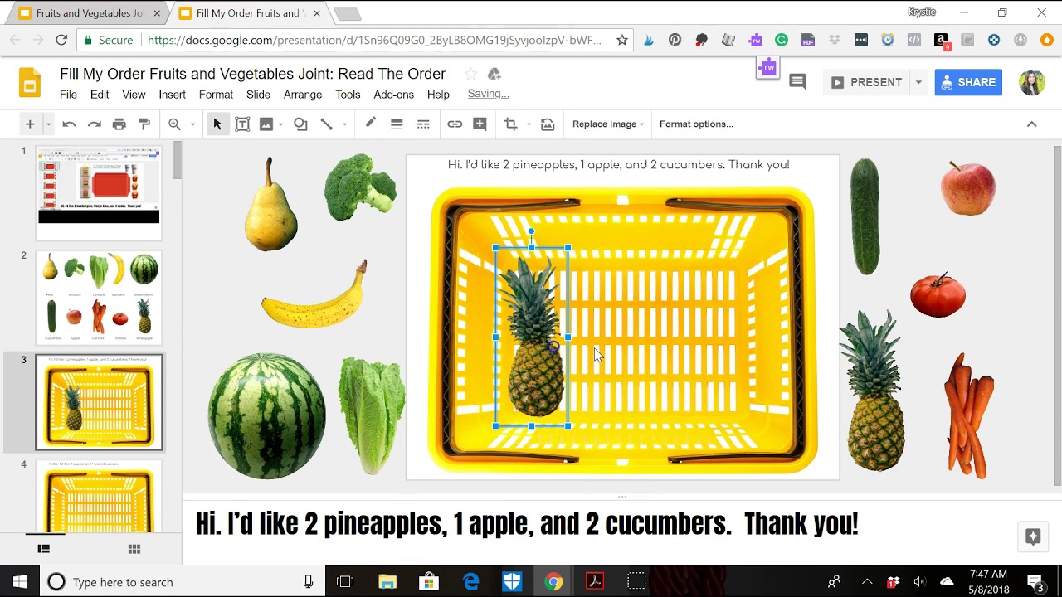Open the insert image dropdown arrow

tap(281, 124)
